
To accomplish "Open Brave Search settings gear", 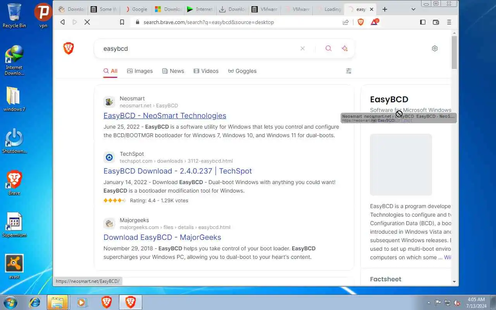I will point(435,48).
